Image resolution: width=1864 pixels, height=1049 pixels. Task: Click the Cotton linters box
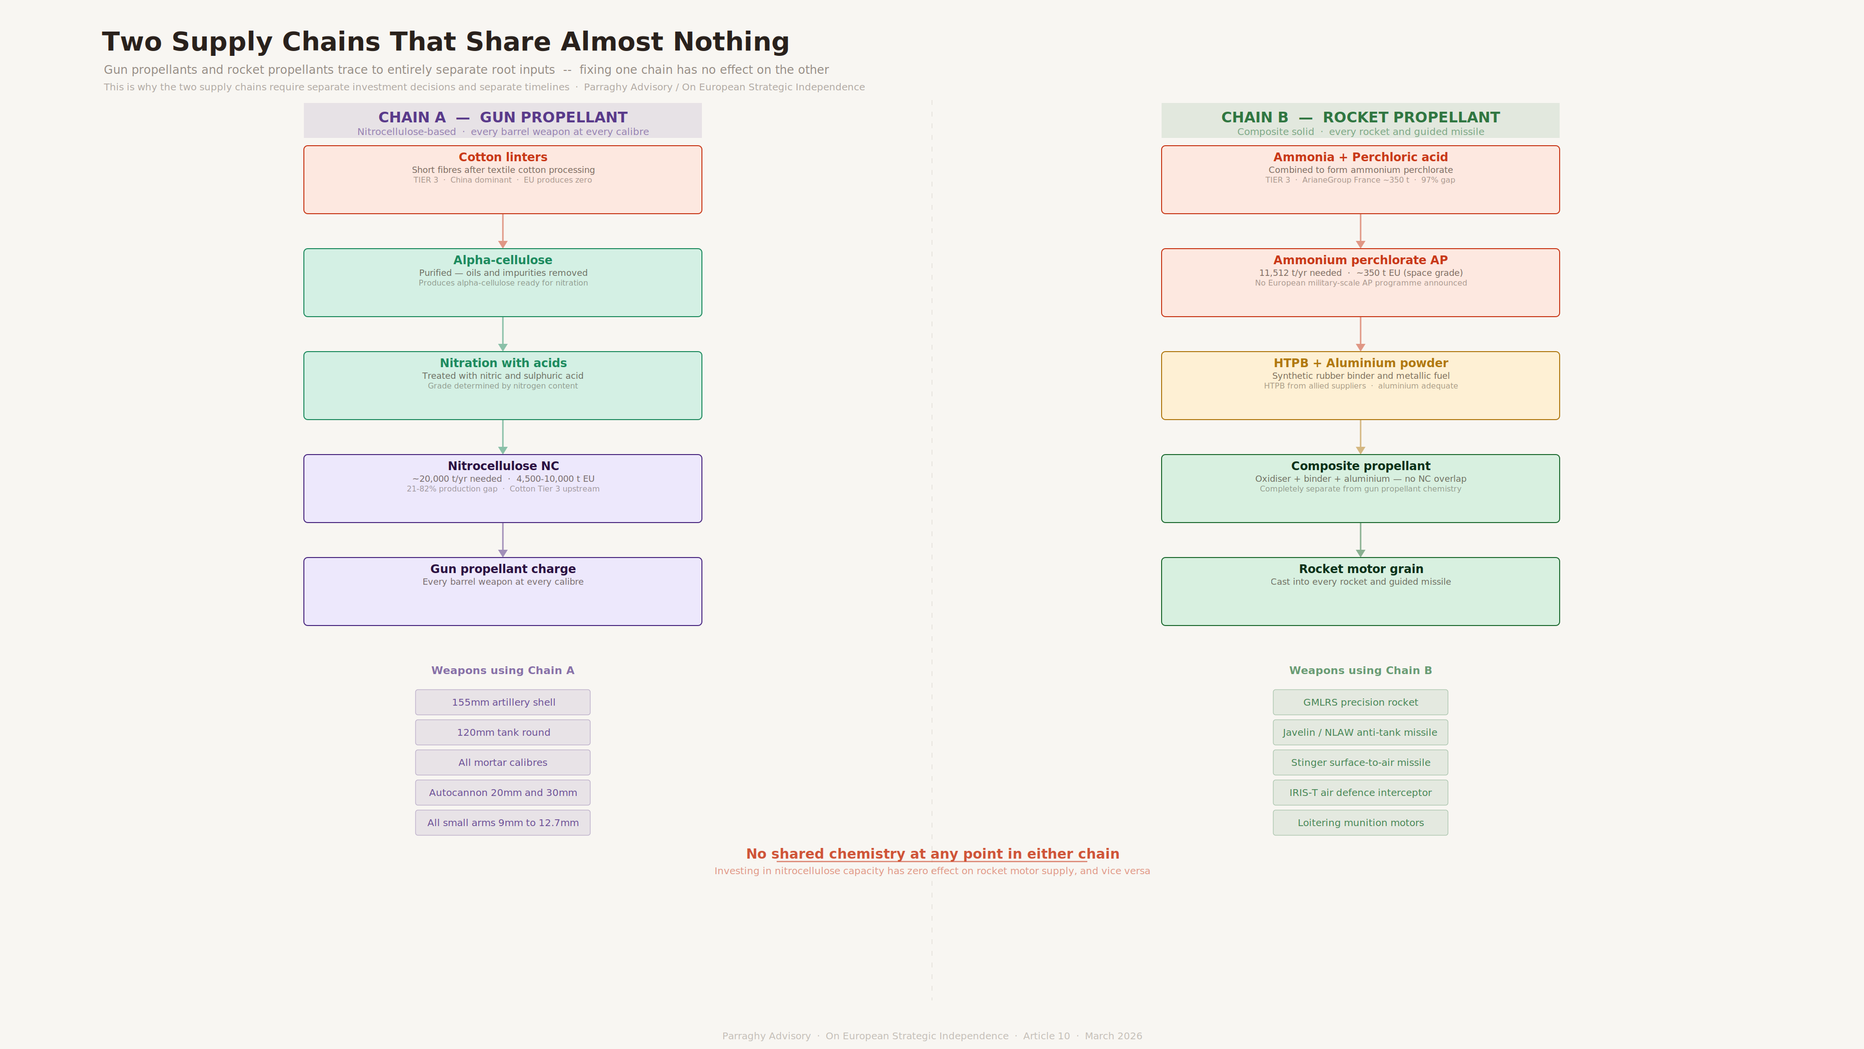(x=502, y=180)
